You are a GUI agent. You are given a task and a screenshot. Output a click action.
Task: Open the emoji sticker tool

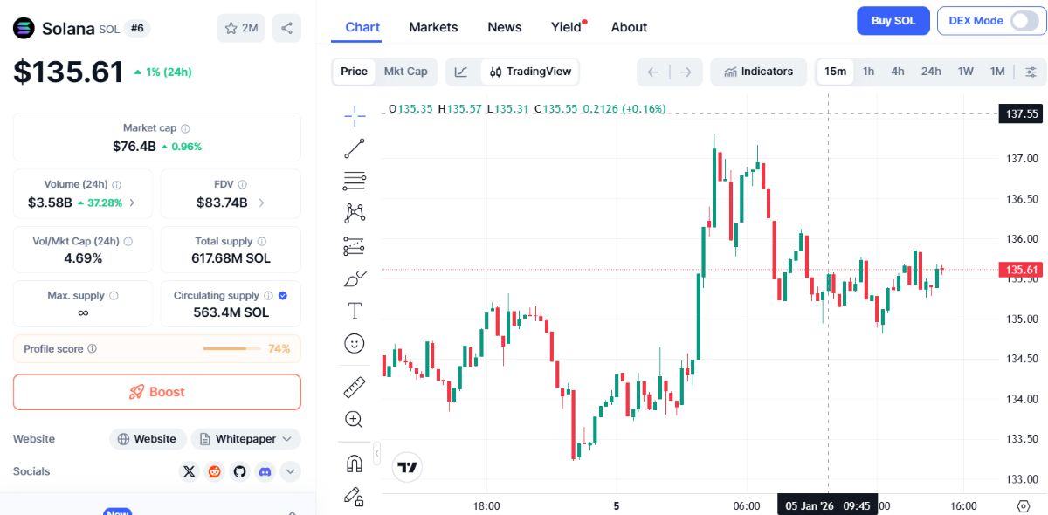[354, 343]
